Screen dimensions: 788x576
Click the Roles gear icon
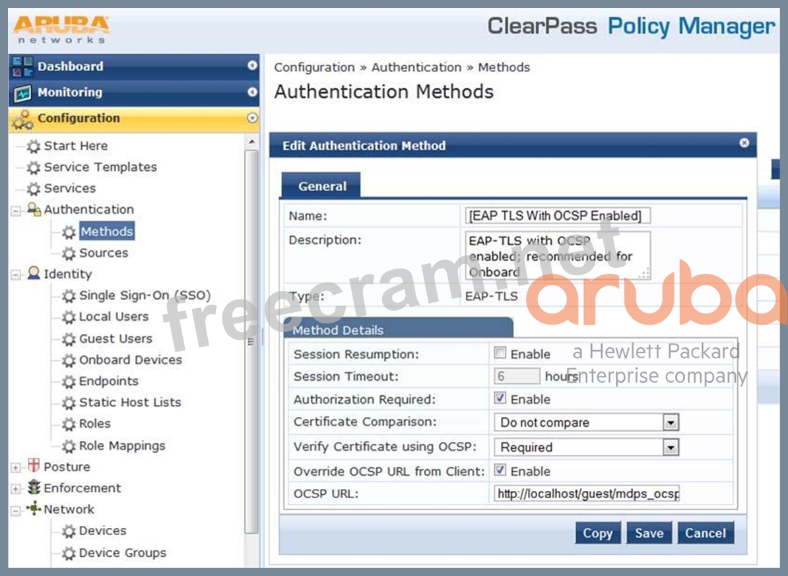coord(69,424)
